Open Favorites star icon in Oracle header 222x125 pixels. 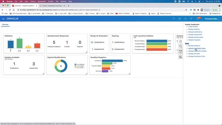coord(186,19)
